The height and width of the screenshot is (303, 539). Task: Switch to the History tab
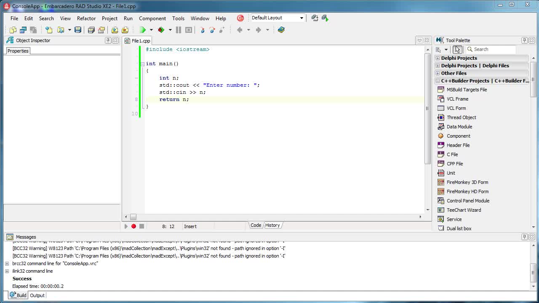272,225
